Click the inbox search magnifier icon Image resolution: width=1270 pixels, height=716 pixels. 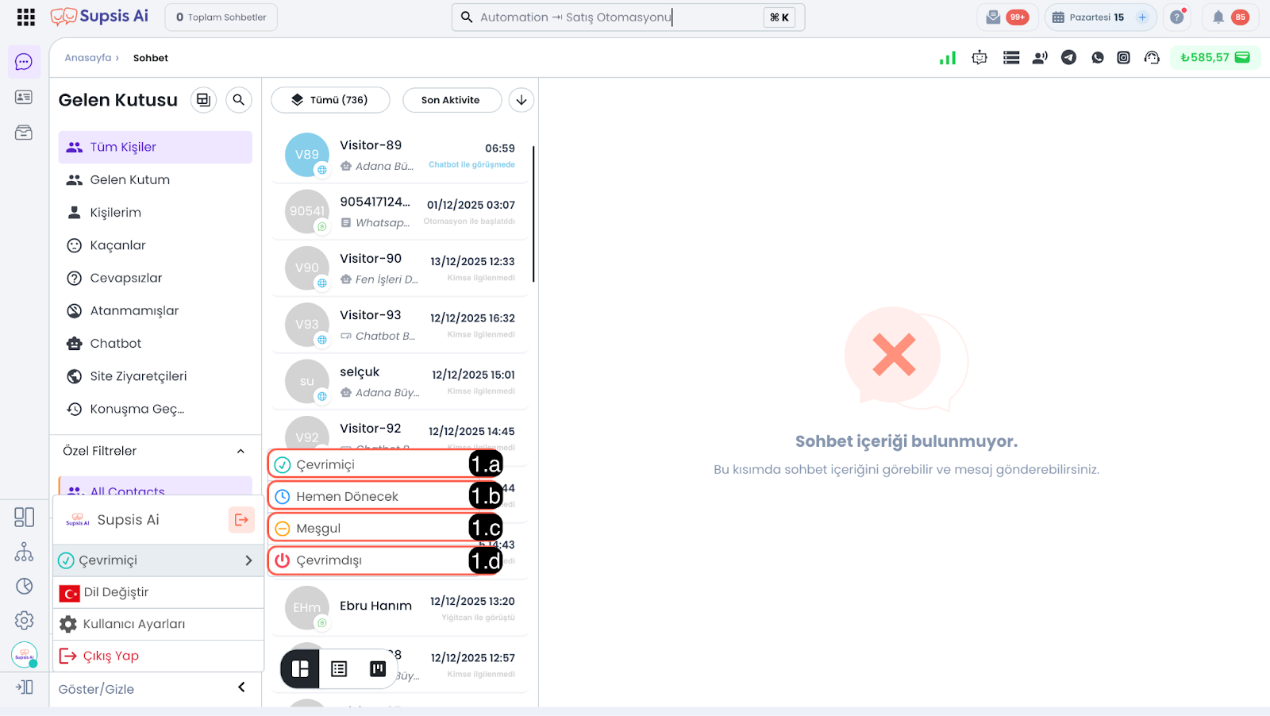pyautogui.click(x=238, y=100)
